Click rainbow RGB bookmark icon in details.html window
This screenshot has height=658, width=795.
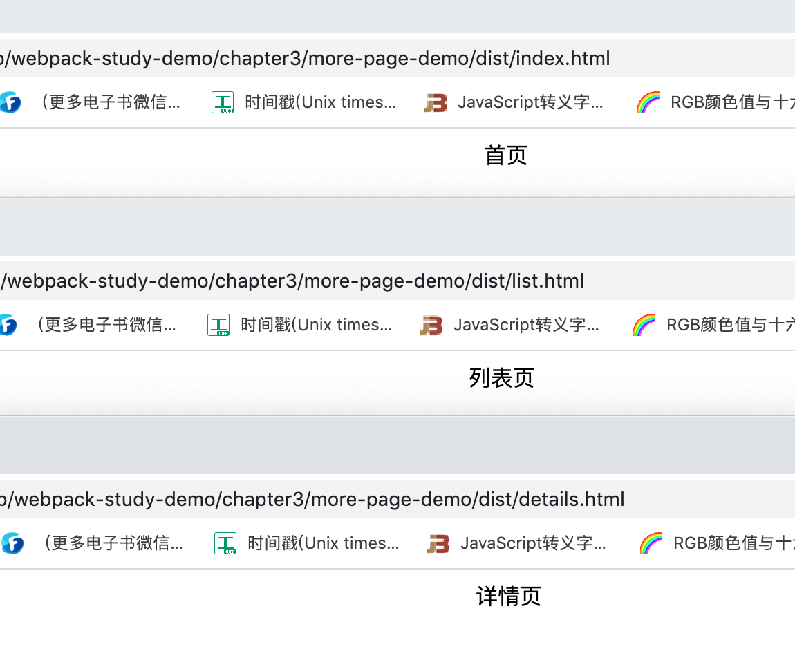651,543
